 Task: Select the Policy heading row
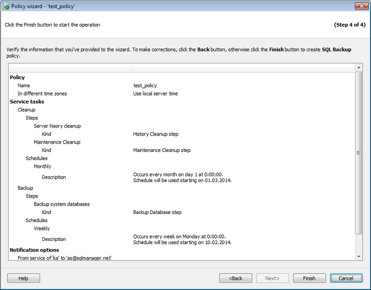17,77
